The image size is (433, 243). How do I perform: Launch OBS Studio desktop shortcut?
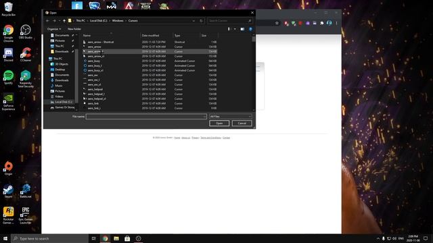(x=26, y=32)
